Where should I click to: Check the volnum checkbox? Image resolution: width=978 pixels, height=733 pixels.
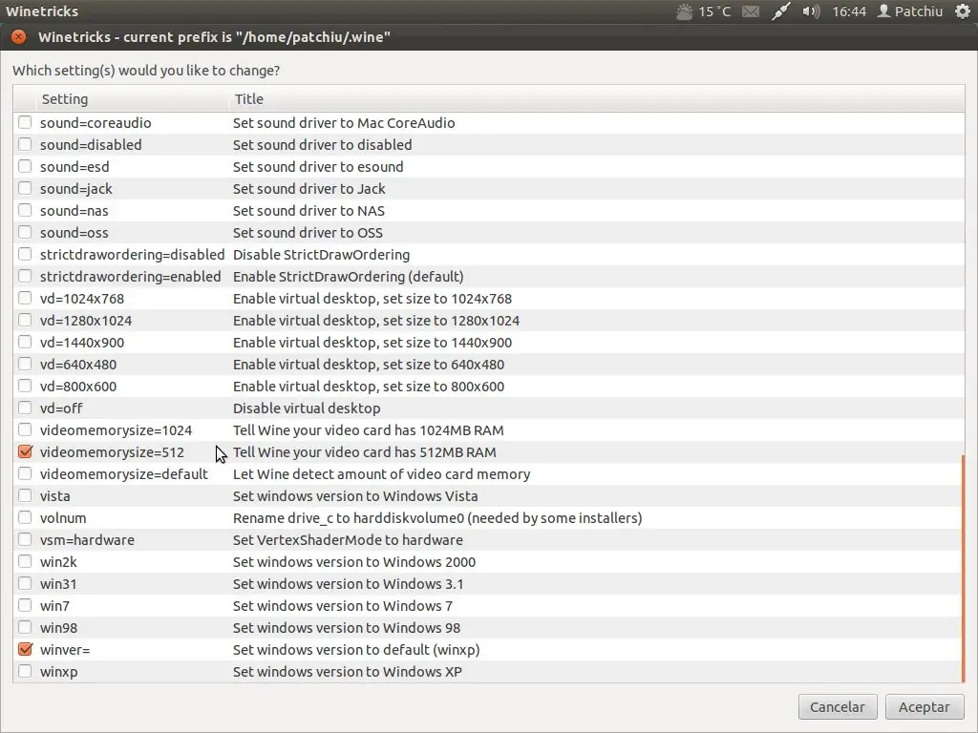coord(25,517)
